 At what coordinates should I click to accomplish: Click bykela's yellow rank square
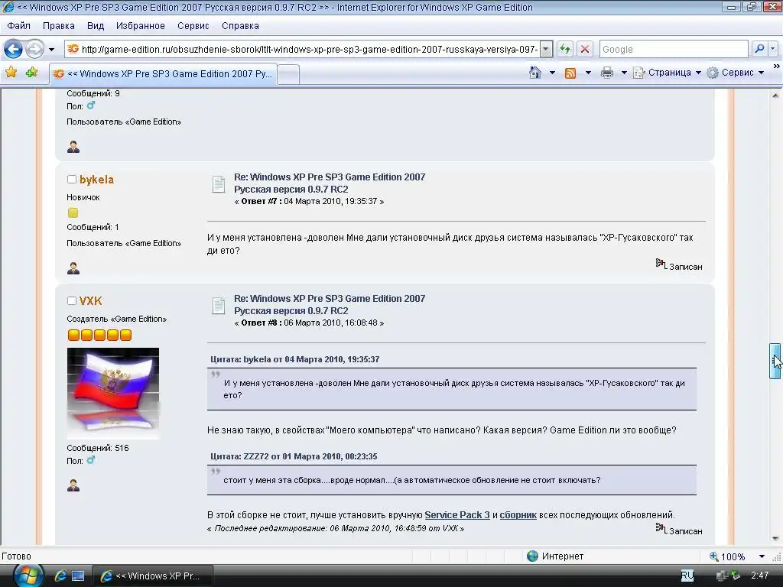point(73,212)
